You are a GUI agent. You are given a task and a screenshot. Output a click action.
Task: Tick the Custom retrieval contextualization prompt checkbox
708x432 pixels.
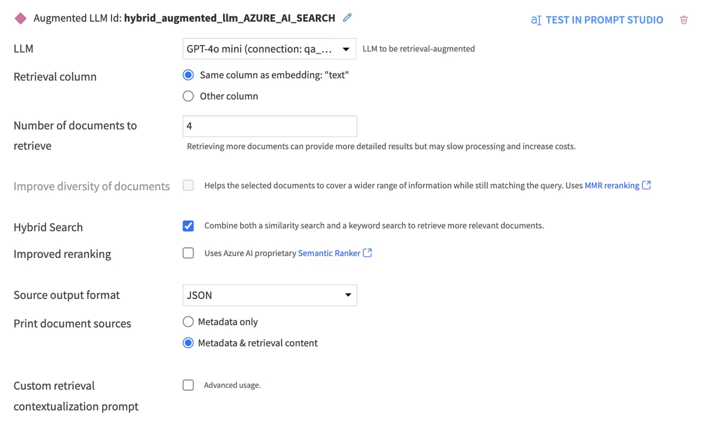(188, 385)
